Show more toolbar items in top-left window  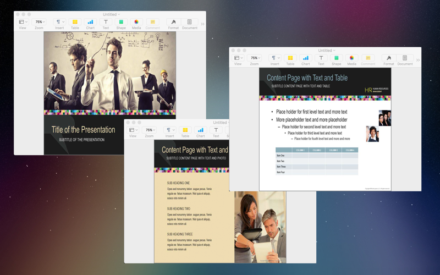coord(202,24)
